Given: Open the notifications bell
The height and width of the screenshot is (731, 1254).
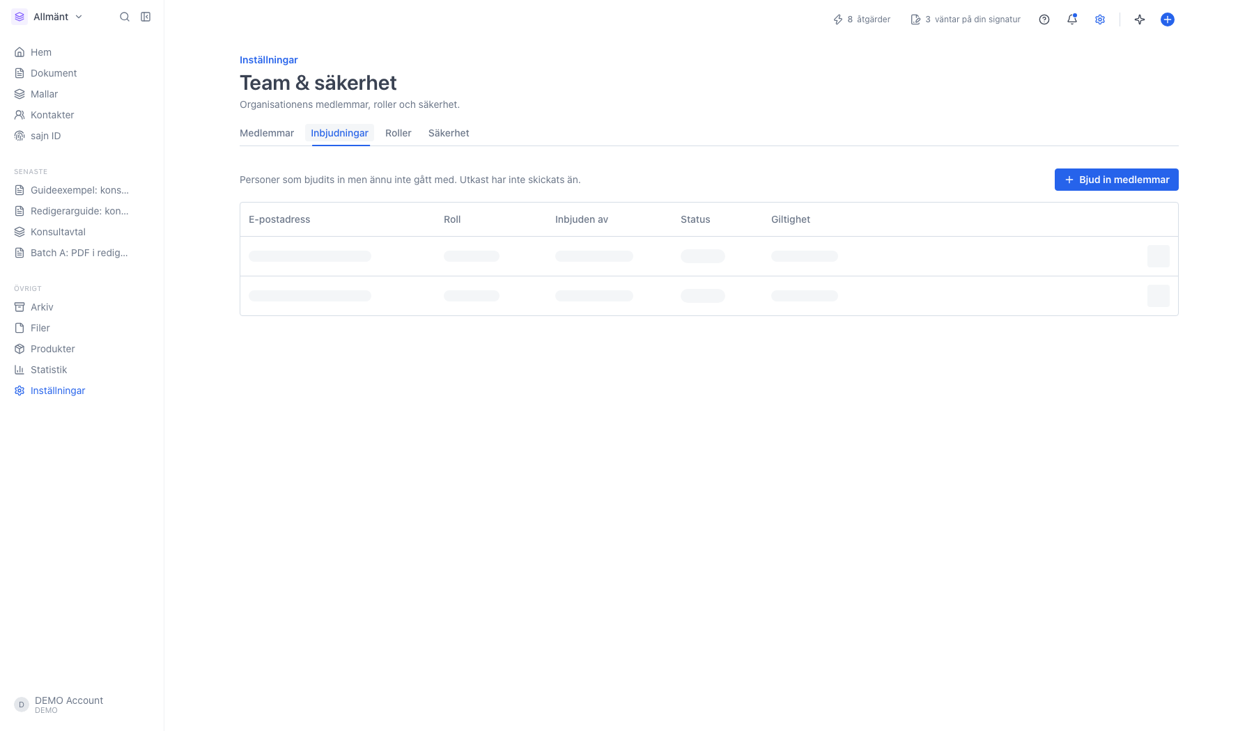Looking at the screenshot, I should pyautogui.click(x=1072, y=19).
